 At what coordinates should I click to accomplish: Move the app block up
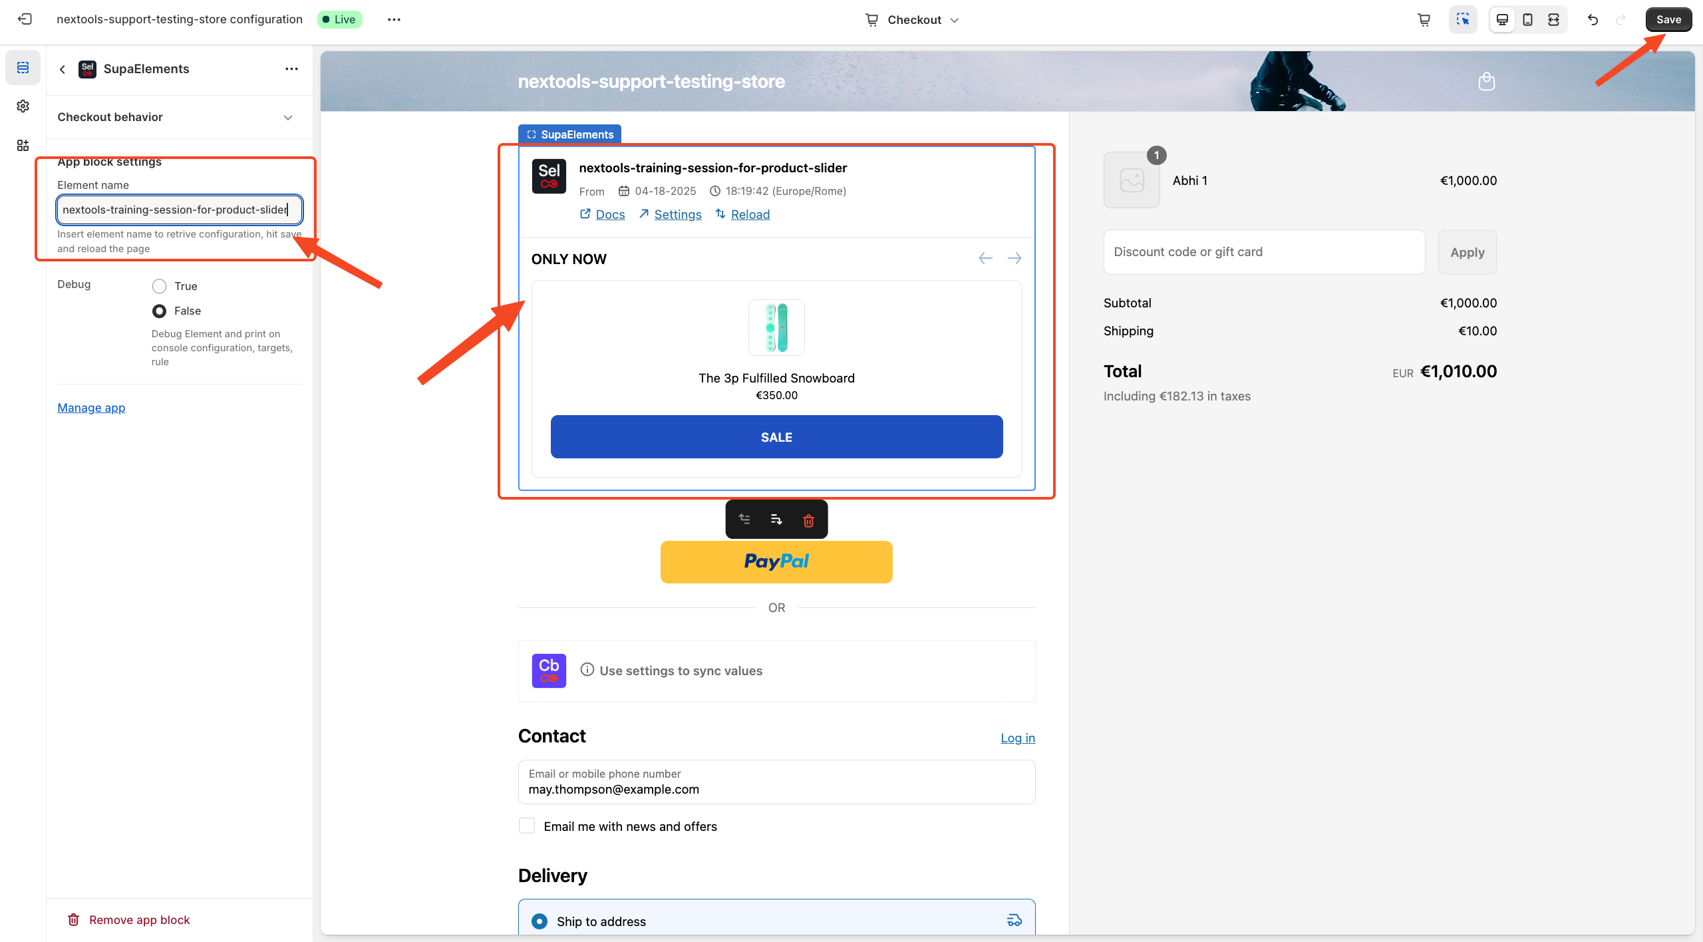(x=744, y=520)
